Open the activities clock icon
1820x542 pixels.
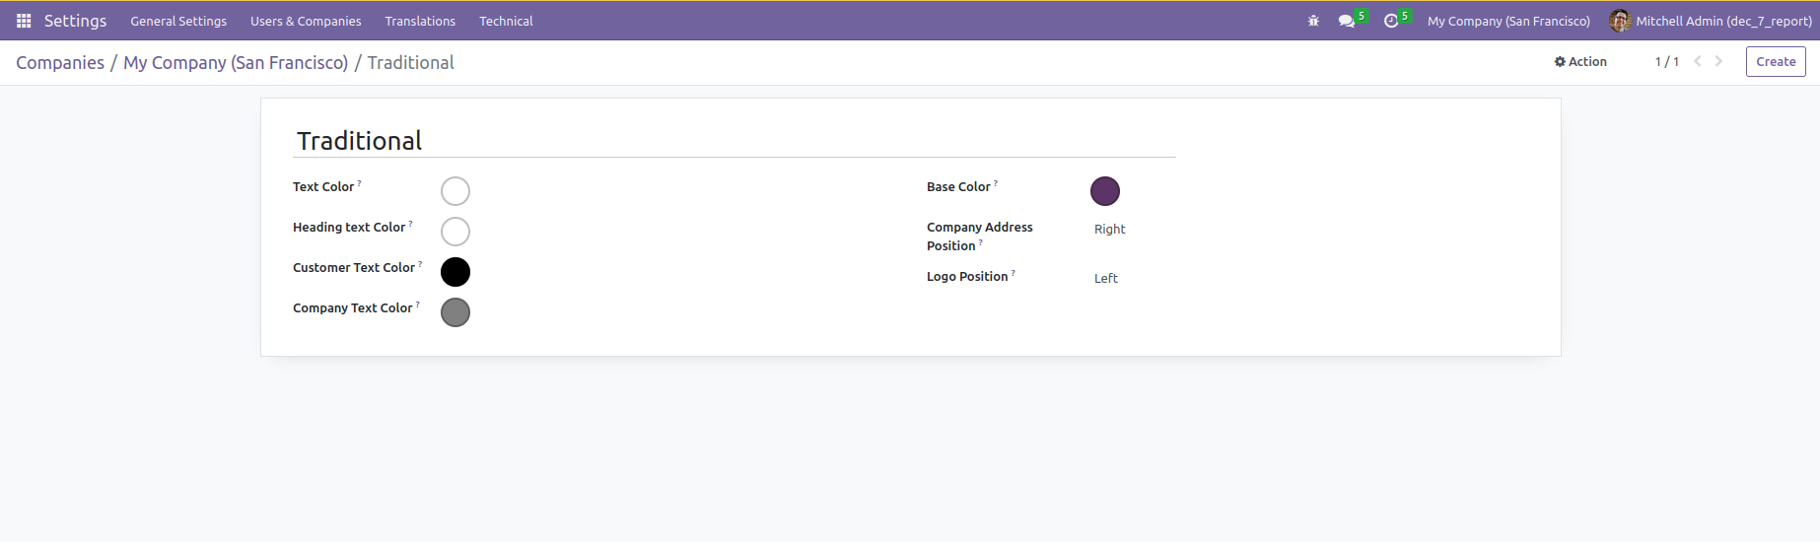1391,21
